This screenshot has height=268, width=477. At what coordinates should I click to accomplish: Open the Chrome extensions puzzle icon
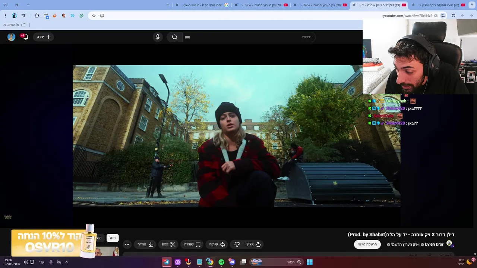tap(37, 16)
